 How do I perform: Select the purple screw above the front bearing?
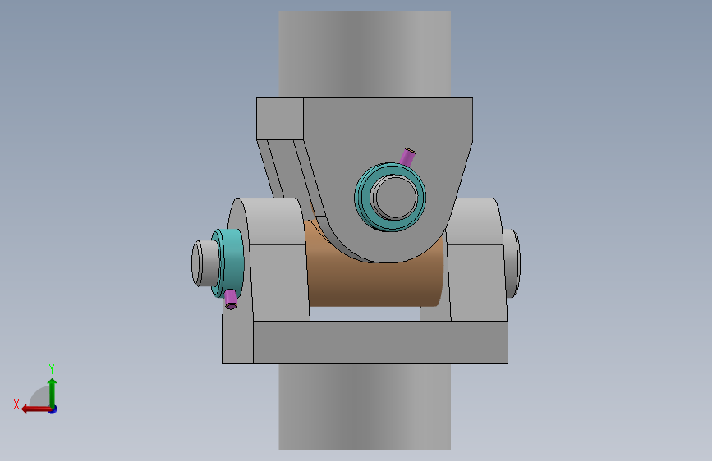(x=407, y=157)
